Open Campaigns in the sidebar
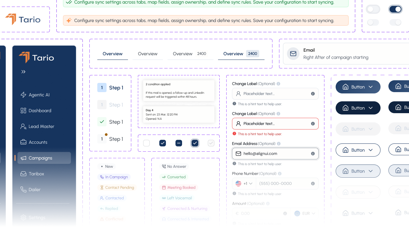Image resolution: width=409 pixels, height=227 pixels. pos(44,158)
